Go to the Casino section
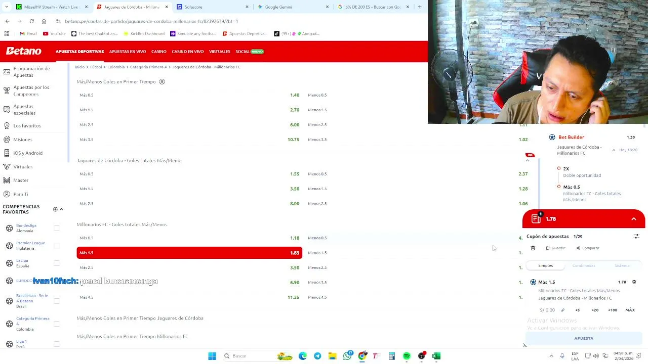The image size is (648, 364). click(158, 52)
